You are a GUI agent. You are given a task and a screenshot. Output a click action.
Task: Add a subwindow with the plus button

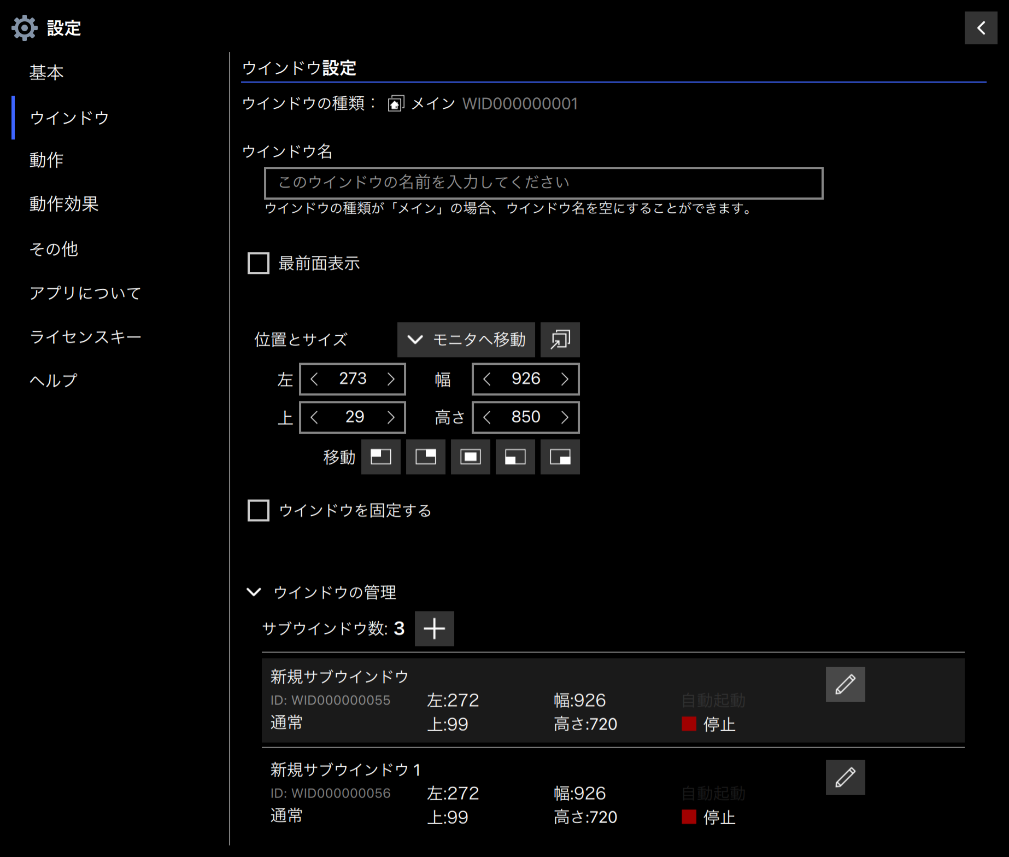(x=434, y=628)
